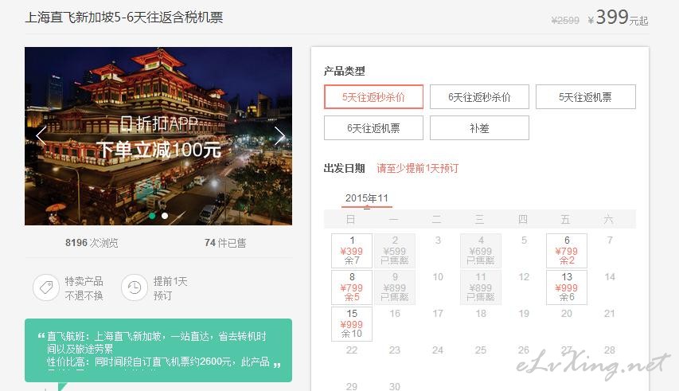Click the green 直飞航班 description quote box
679x391 pixels.
pos(158,350)
